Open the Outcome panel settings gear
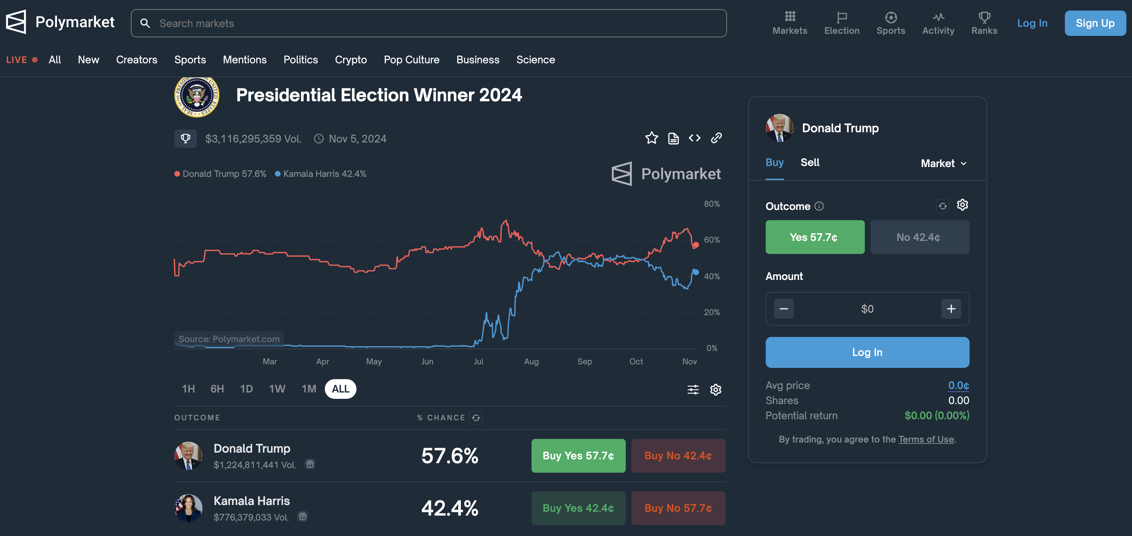Viewport: 1132px width, 536px height. (963, 205)
